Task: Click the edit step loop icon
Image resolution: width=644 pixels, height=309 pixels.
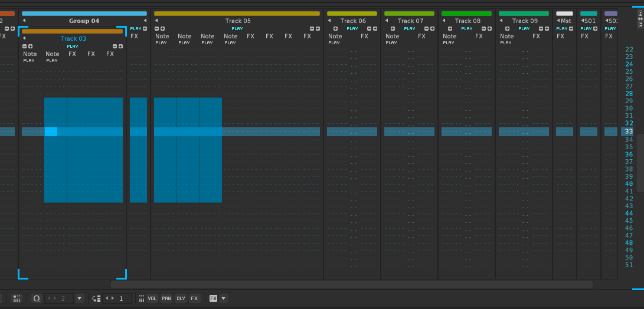Action: point(97,298)
